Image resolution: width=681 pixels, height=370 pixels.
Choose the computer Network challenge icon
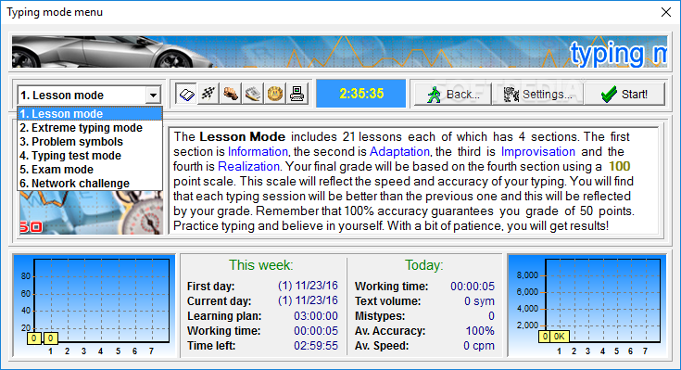pyautogui.click(x=297, y=94)
